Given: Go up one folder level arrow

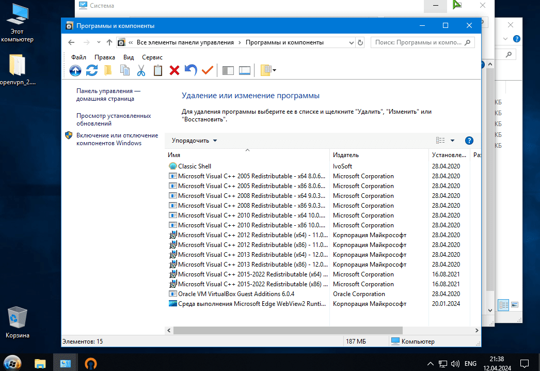Looking at the screenshot, I should [109, 42].
